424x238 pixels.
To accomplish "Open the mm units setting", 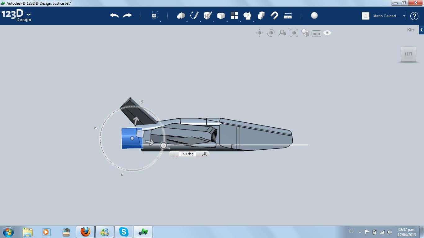I will click(316, 33).
